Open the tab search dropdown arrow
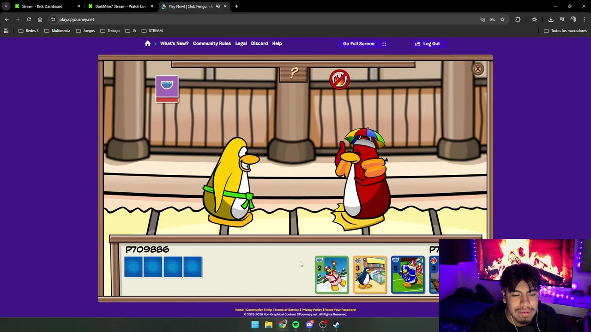Screen dimensions: 591x332 pos(6,6)
